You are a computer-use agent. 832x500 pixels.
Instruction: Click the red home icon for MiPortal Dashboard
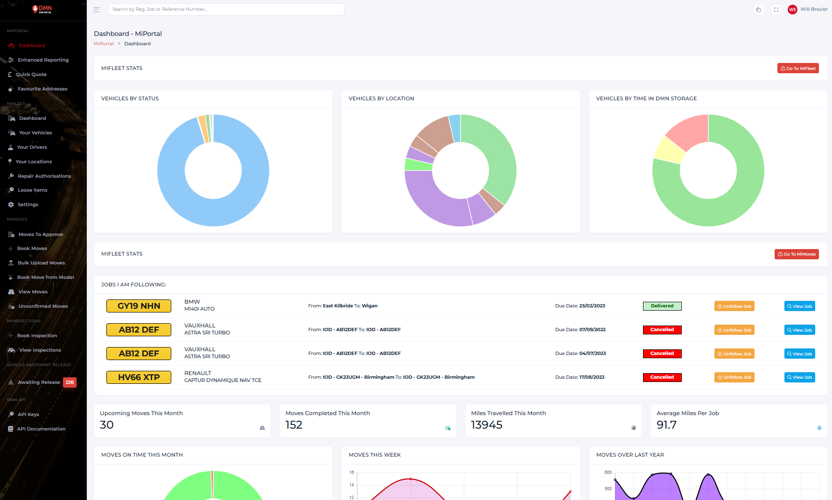(11, 46)
